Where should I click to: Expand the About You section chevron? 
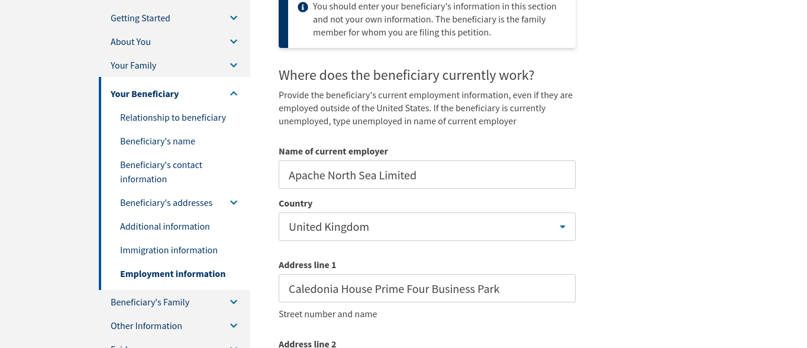pyautogui.click(x=234, y=42)
